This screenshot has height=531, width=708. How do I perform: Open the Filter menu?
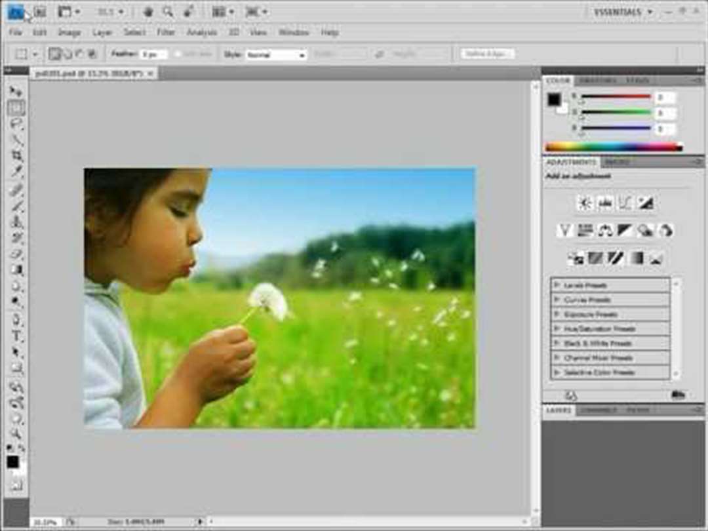click(x=166, y=33)
